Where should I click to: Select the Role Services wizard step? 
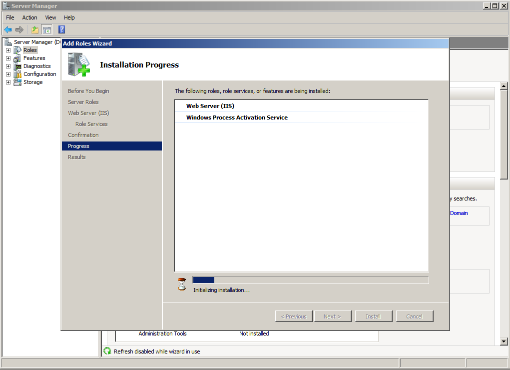pyautogui.click(x=91, y=124)
